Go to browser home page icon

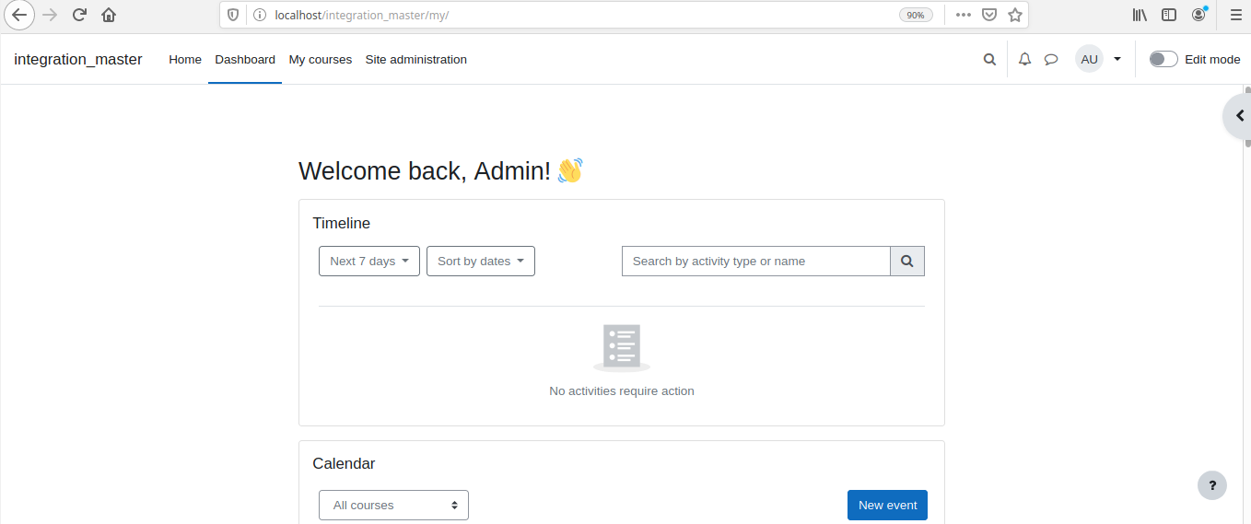click(109, 15)
